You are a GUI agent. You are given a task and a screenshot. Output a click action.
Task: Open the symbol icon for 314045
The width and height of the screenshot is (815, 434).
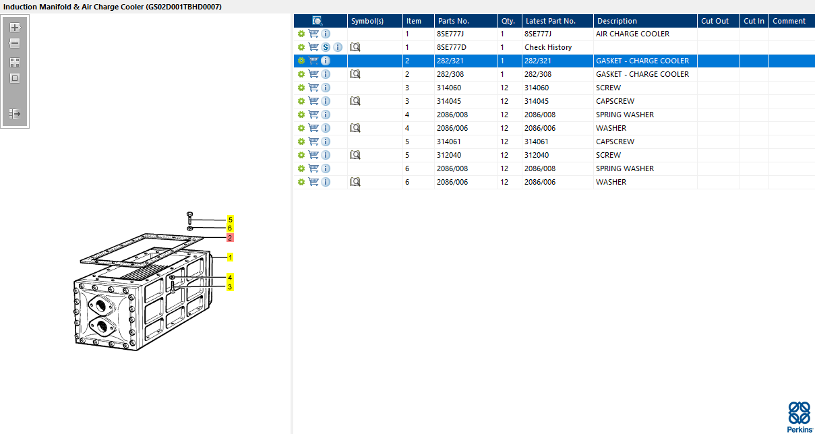click(355, 101)
